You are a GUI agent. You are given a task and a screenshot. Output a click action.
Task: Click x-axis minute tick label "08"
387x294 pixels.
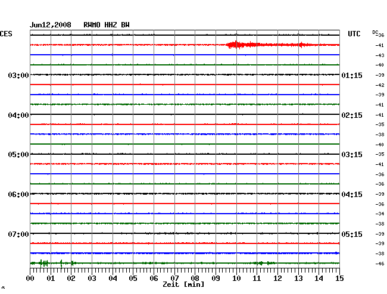[x=195, y=278]
